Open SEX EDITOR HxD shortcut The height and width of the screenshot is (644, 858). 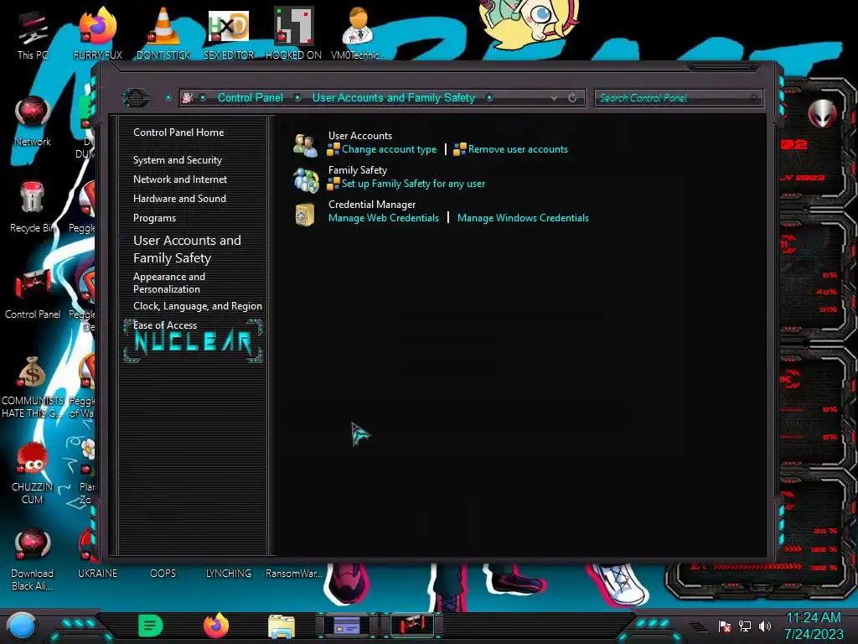point(229,34)
